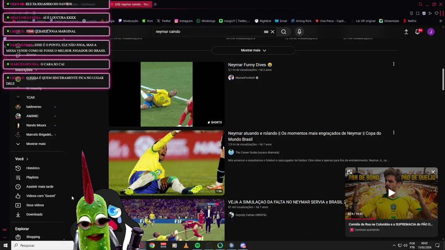
Task: Open Opera's search tabs magnifier icon
Action: [x=420, y=5]
